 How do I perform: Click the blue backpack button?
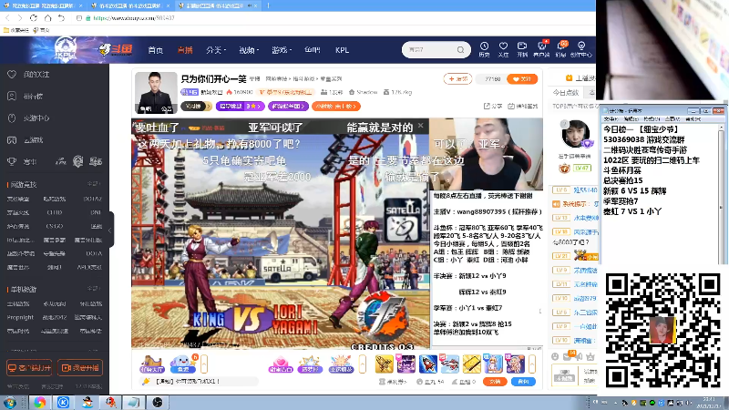pos(523,382)
